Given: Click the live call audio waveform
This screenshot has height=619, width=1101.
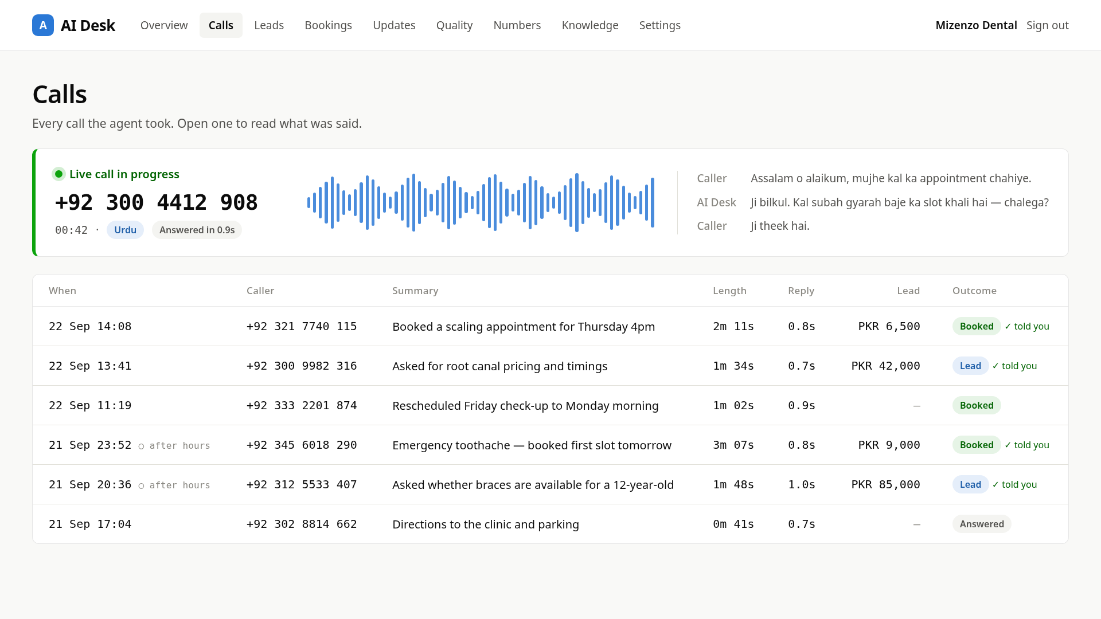Looking at the screenshot, I should (x=481, y=203).
